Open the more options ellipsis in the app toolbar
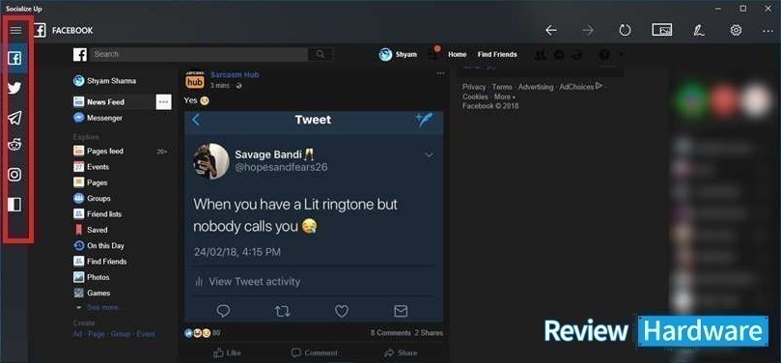781x363 pixels. [x=767, y=31]
